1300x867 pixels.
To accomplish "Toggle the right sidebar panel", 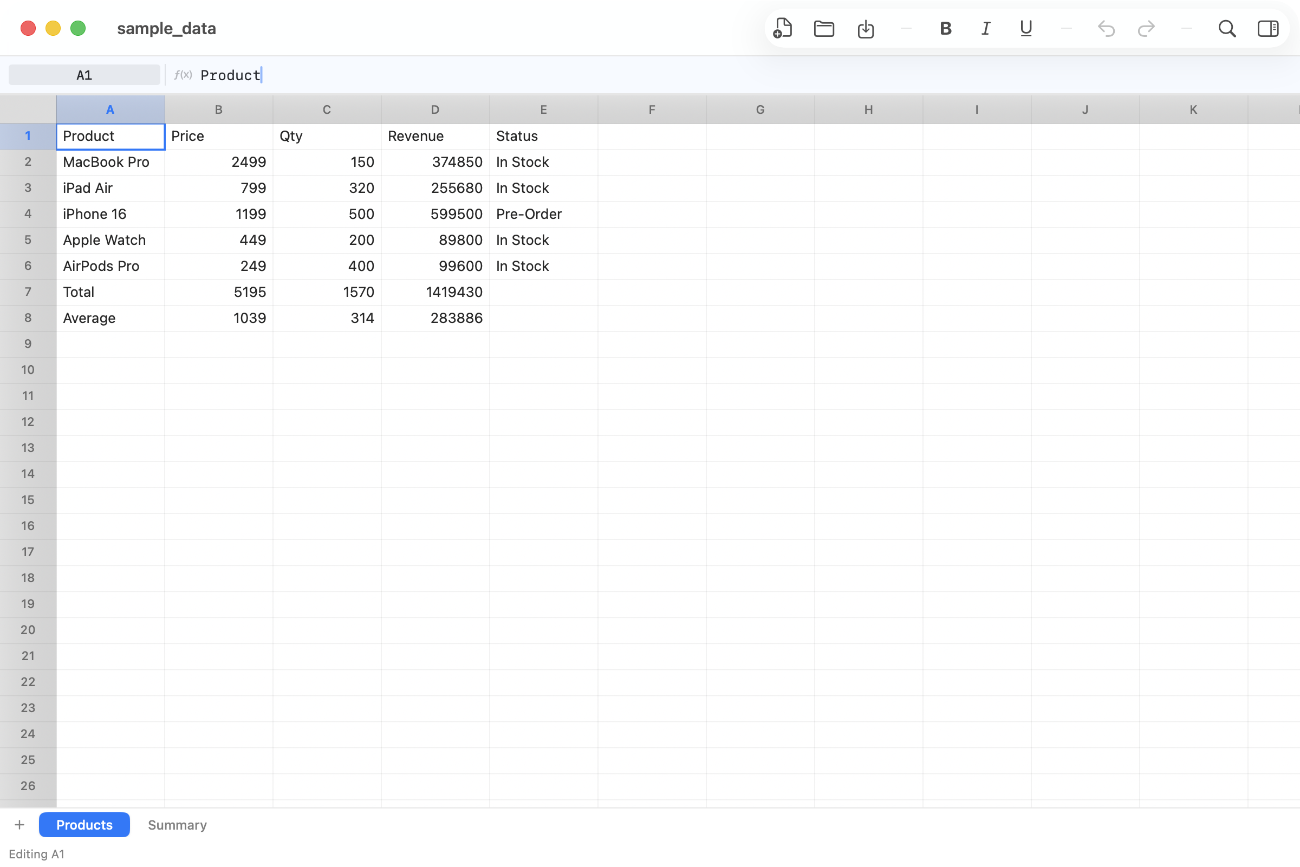I will pyautogui.click(x=1268, y=28).
